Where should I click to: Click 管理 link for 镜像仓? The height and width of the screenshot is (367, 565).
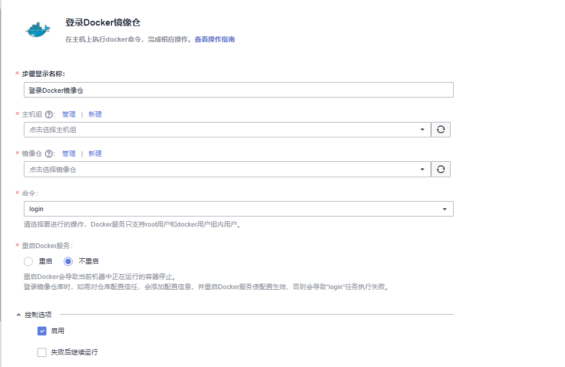(x=69, y=153)
